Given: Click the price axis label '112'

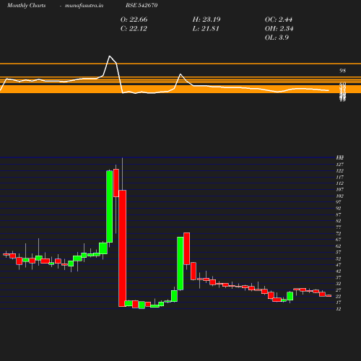Looking at the screenshot, I should point(340,183).
